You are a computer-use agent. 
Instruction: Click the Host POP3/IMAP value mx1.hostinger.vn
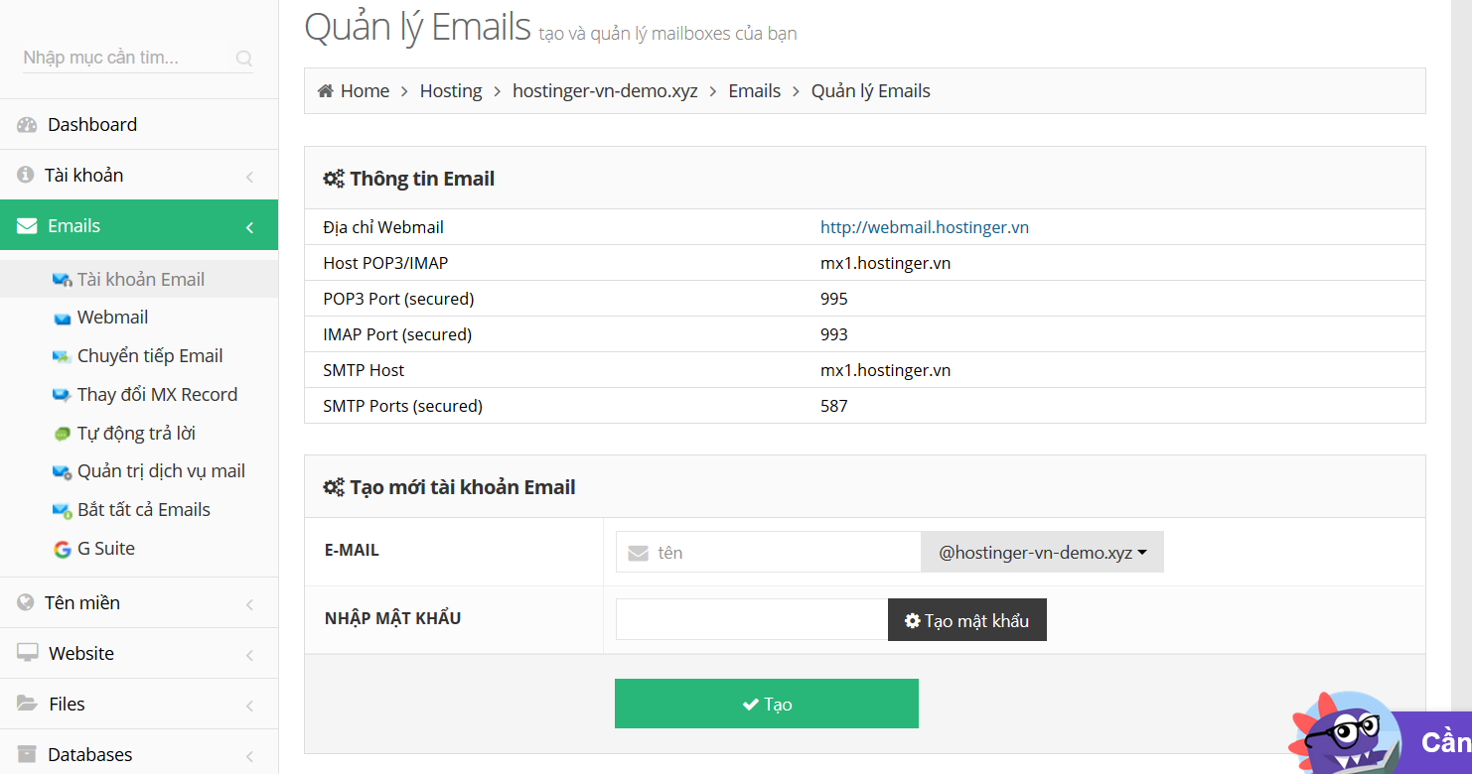tap(885, 263)
